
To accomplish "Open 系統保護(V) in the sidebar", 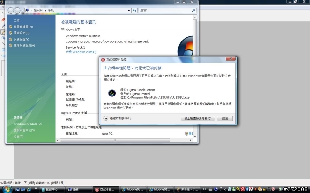I will click(21, 39).
